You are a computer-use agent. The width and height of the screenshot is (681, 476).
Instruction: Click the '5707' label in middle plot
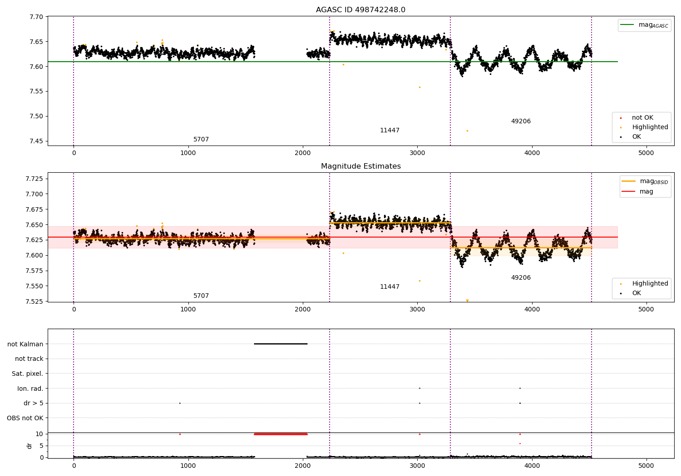click(201, 296)
